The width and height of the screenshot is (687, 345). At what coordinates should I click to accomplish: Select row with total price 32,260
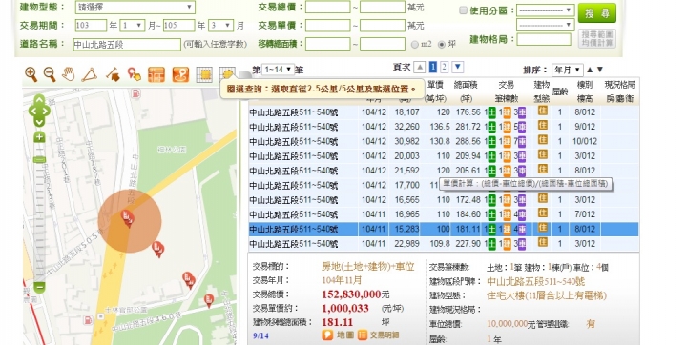click(x=444, y=127)
